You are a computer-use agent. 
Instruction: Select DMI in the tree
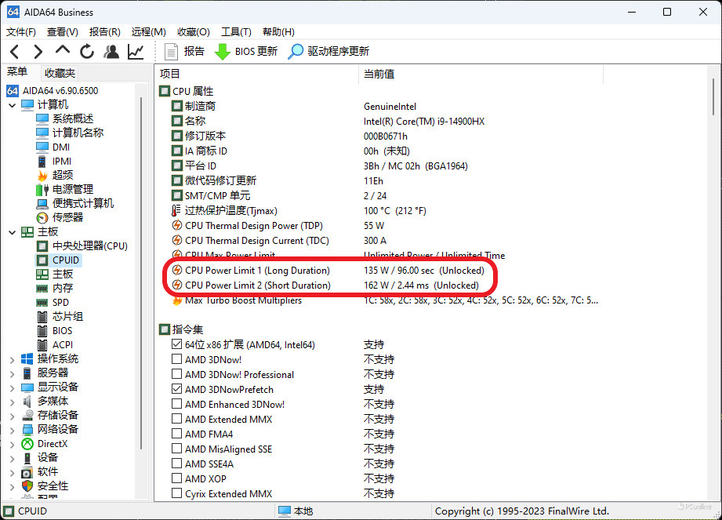61,147
